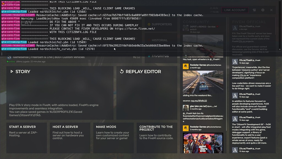Click Rockstar Games avatar on '3 months ago' post
The height and width of the screenshot is (159, 282).
(186, 128)
